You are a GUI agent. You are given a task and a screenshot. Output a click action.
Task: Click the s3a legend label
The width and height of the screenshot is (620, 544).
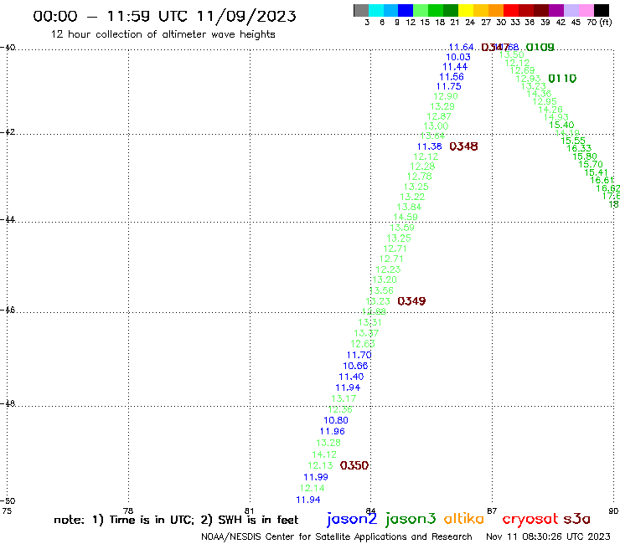click(x=576, y=519)
